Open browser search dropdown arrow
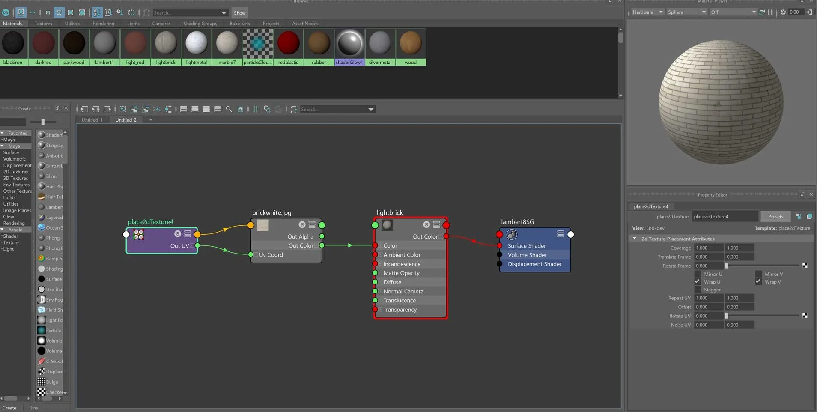This screenshot has height=412, width=817. point(224,13)
